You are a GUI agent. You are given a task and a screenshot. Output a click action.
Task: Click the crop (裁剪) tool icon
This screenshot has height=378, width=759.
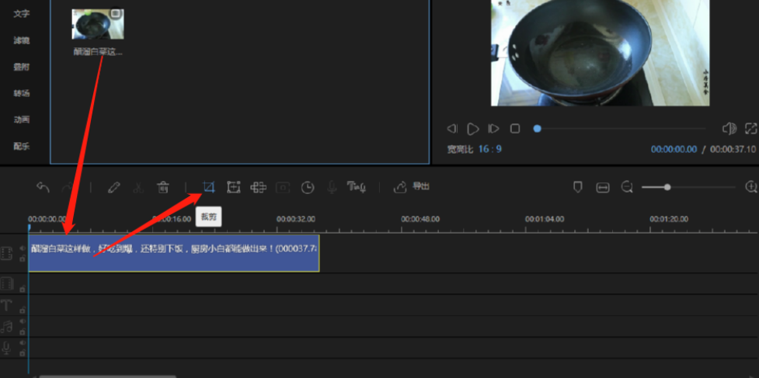click(207, 187)
